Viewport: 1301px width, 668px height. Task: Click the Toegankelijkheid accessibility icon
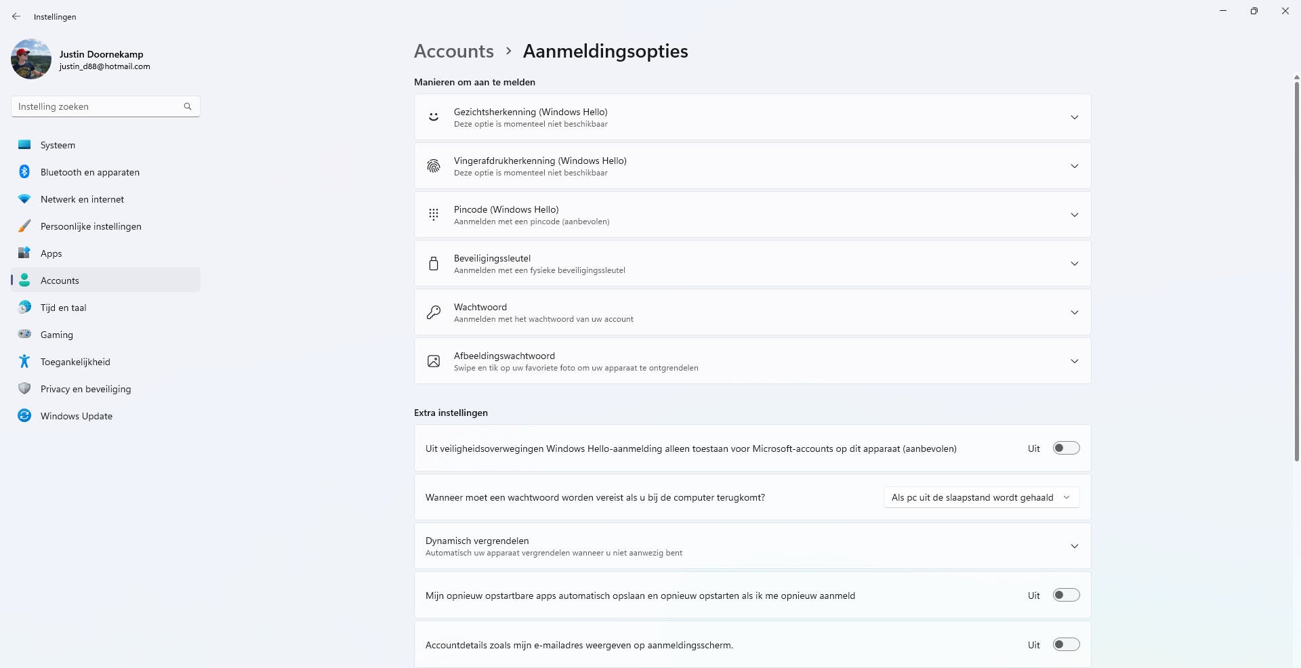[x=24, y=362]
